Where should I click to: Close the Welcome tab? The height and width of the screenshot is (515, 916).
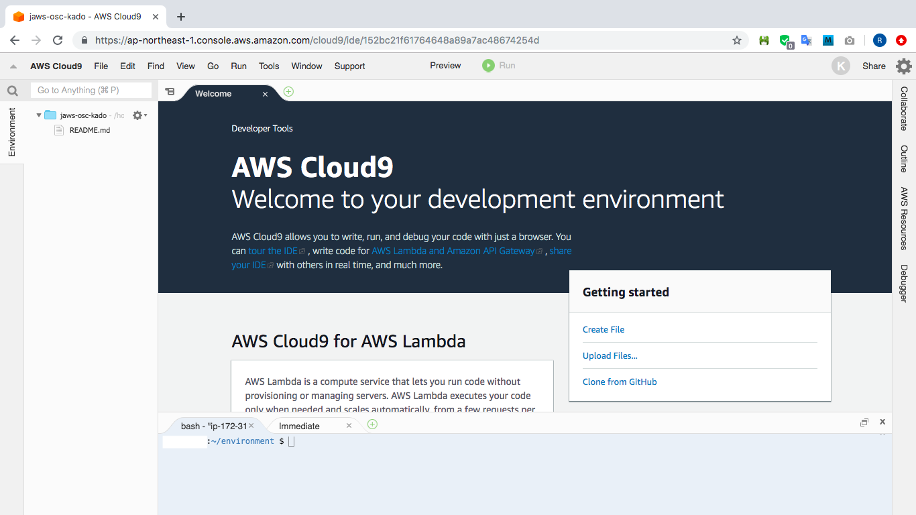click(265, 94)
